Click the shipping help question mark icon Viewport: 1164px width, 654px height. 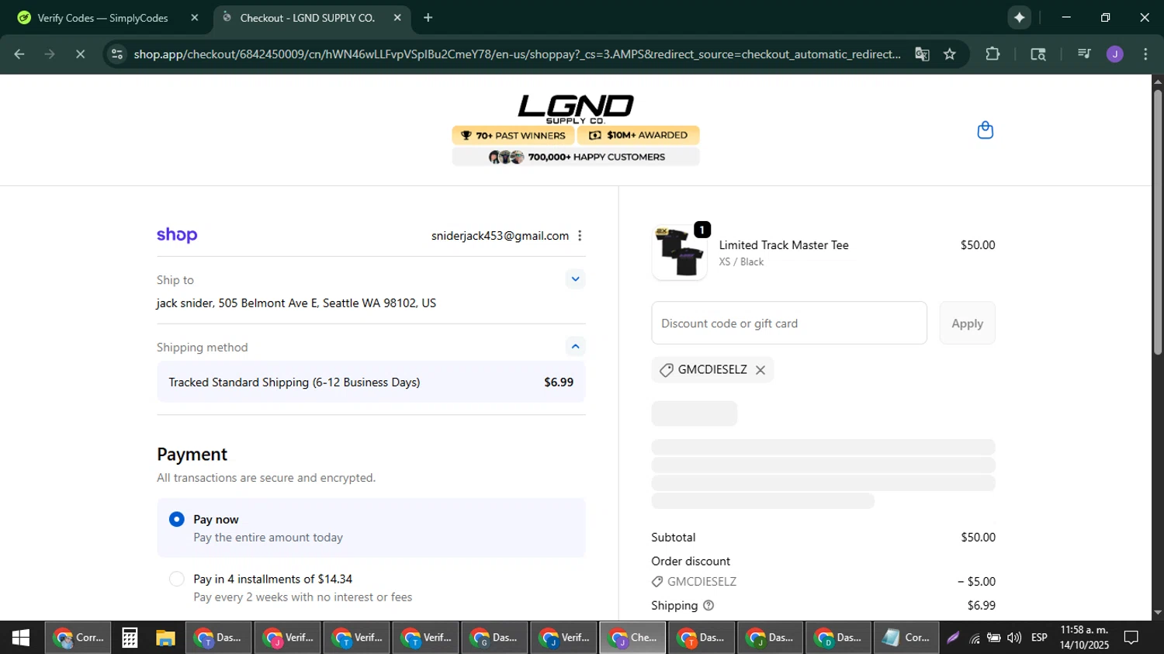point(708,605)
